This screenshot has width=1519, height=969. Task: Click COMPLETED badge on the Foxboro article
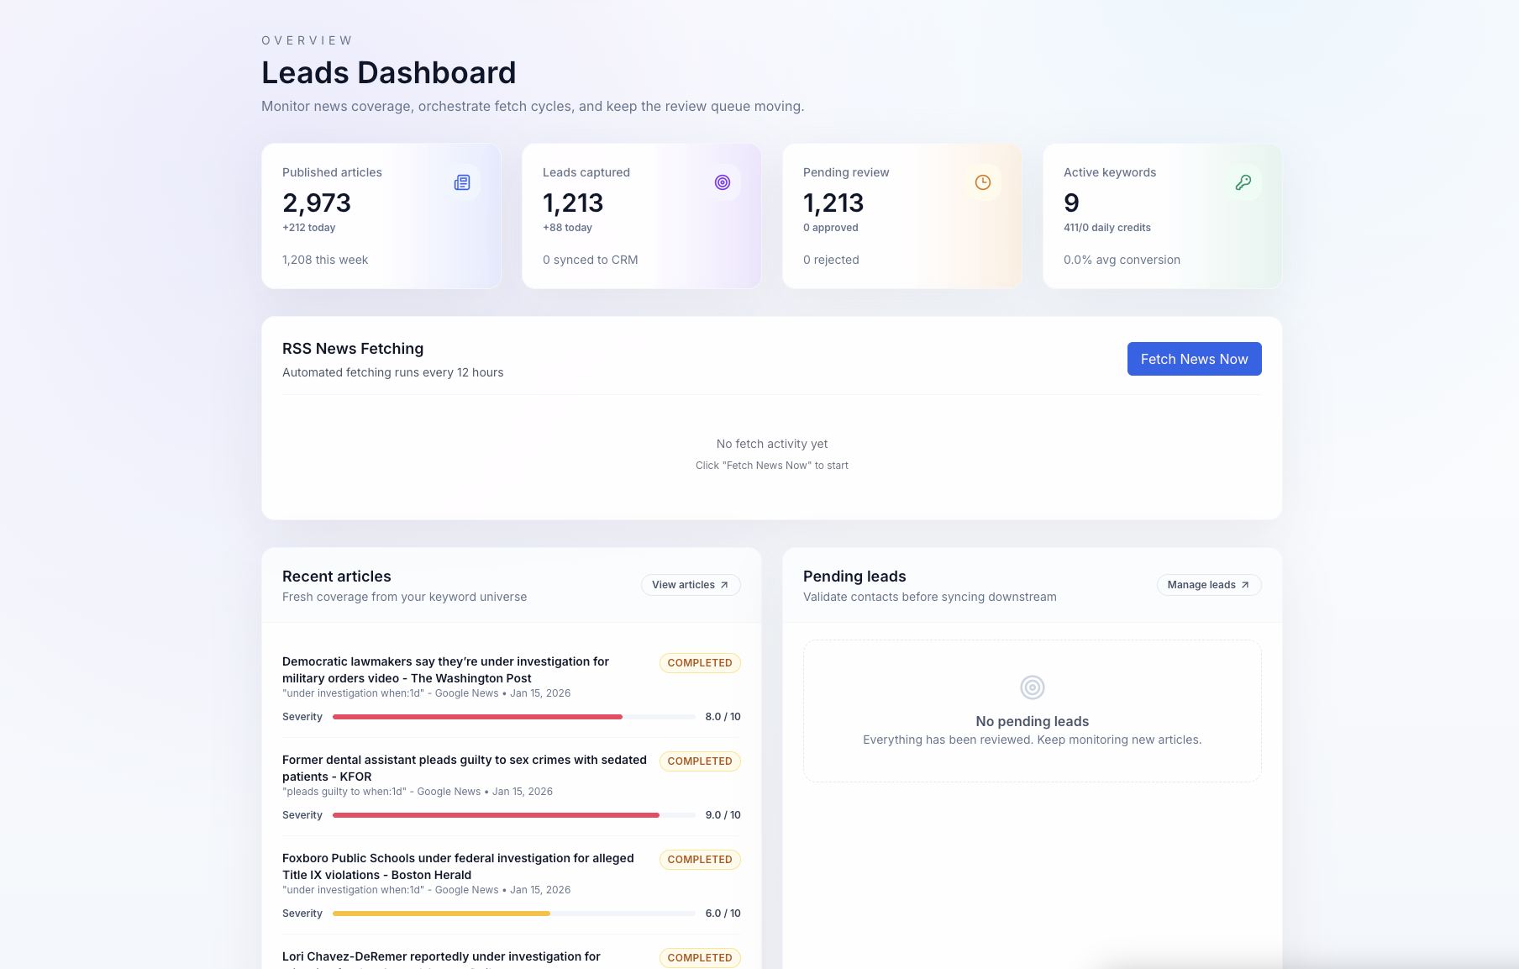click(700, 860)
